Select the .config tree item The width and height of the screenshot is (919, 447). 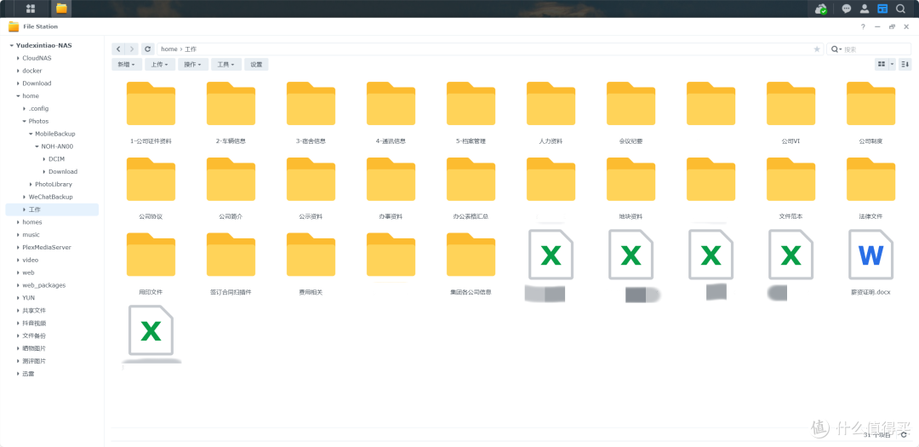(x=38, y=108)
